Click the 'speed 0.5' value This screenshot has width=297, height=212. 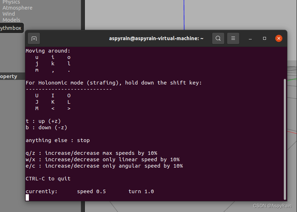click(91, 191)
